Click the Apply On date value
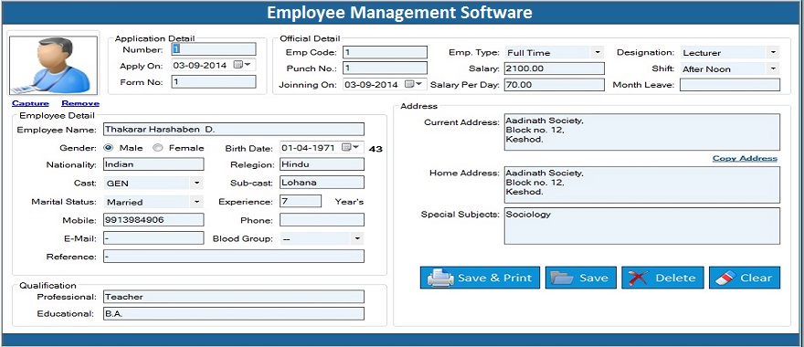The width and height of the screenshot is (804, 347). [199, 66]
